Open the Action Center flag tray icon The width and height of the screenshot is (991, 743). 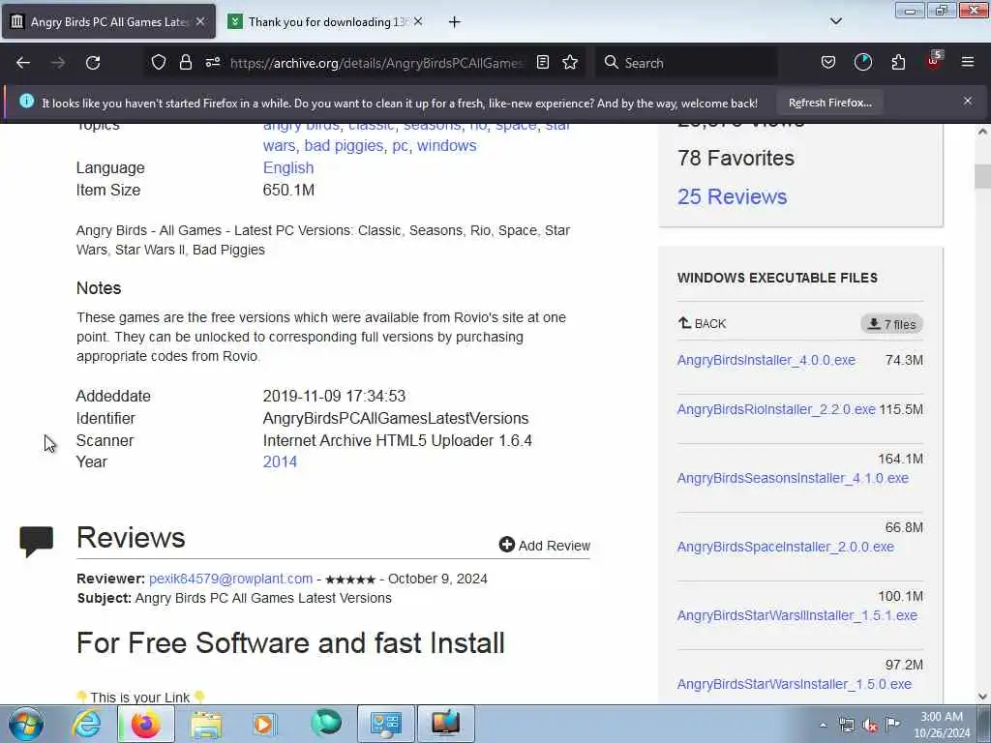tap(892, 724)
